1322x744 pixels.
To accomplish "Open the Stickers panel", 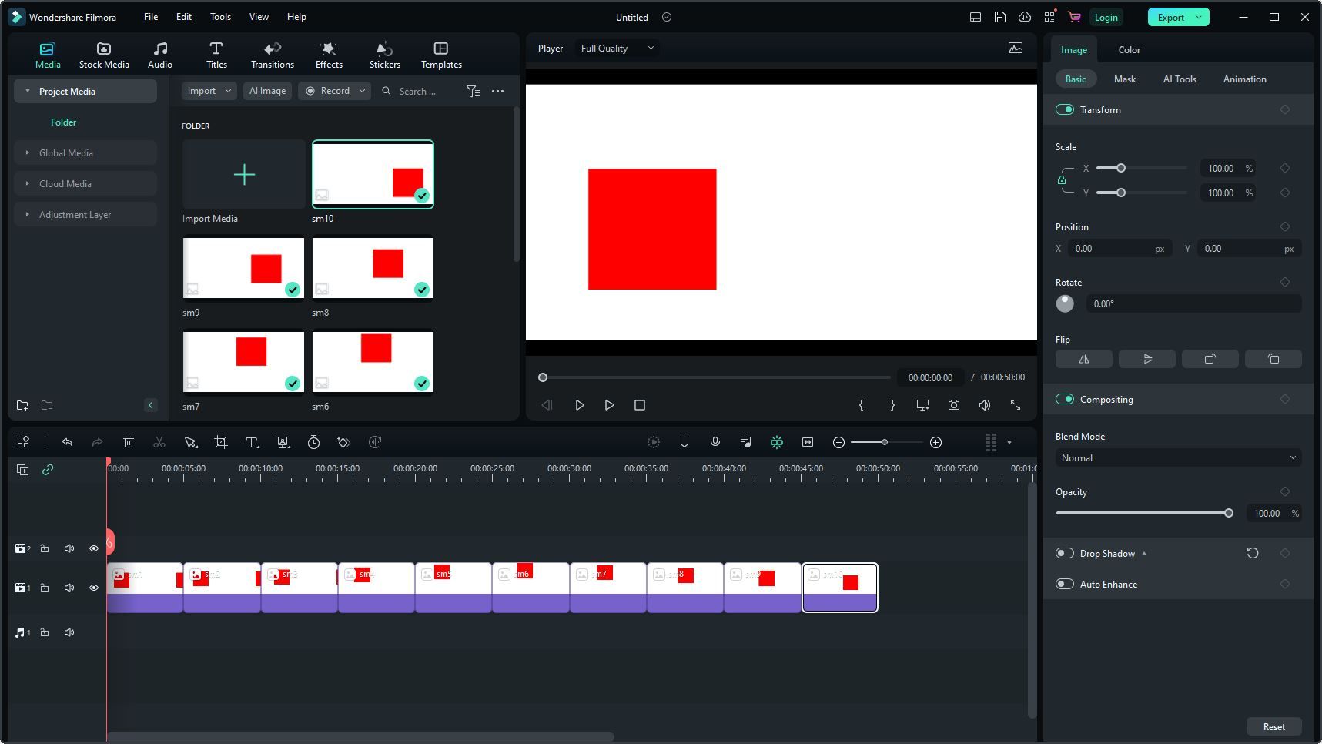I will tap(384, 55).
